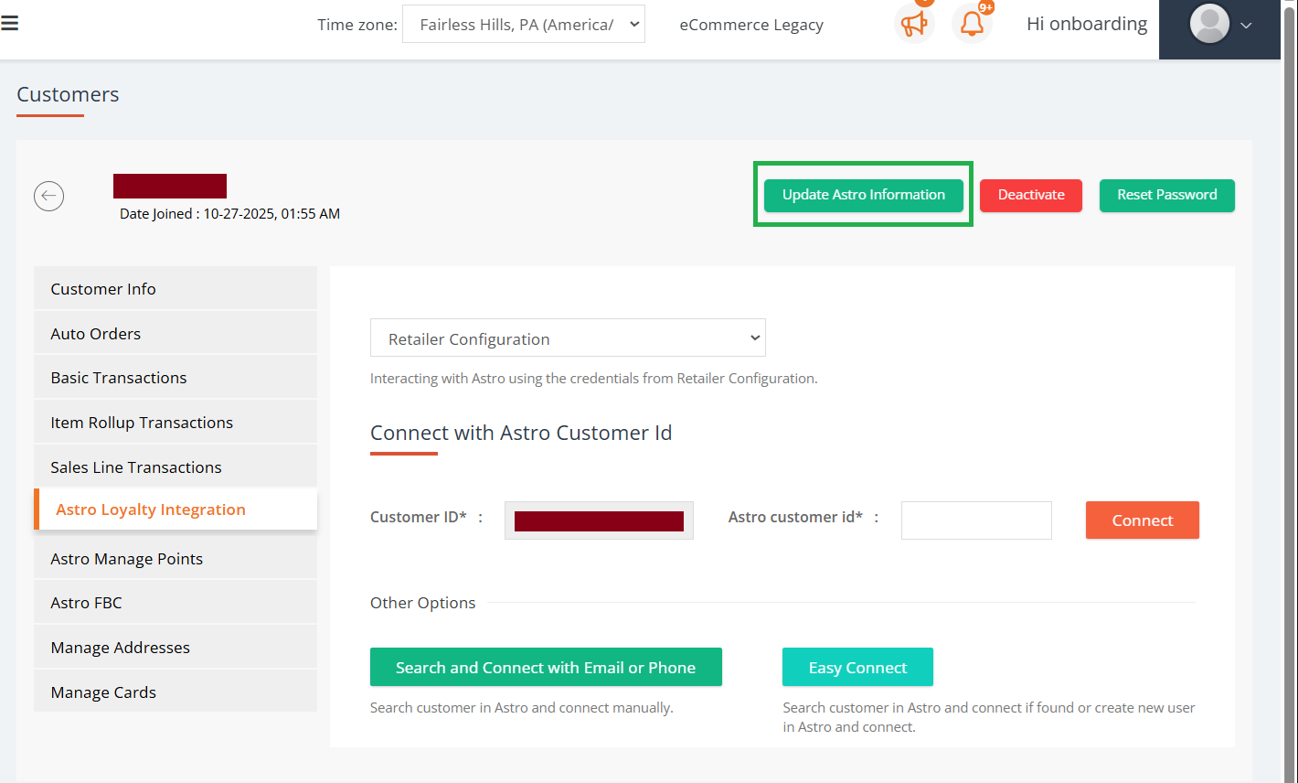Image resolution: width=1298 pixels, height=783 pixels.
Task: Switch to Basic Transactions
Action: (x=176, y=378)
